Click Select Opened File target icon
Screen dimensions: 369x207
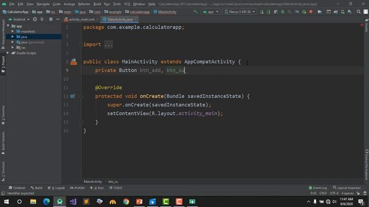tap(35, 19)
